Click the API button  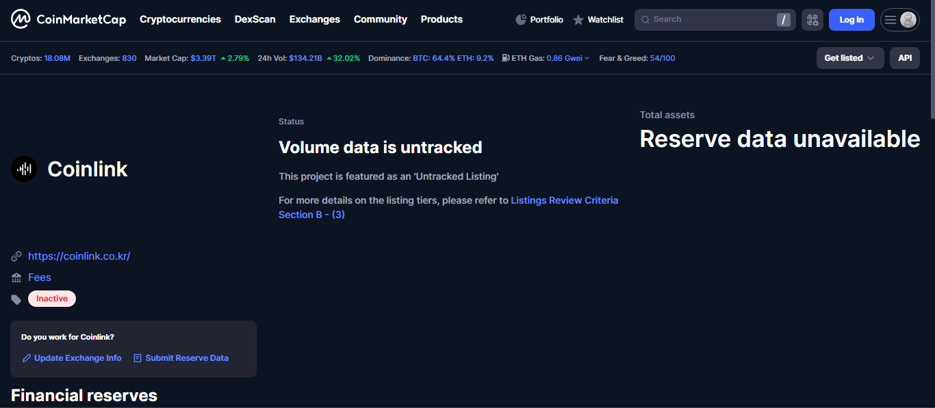coord(905,58)
